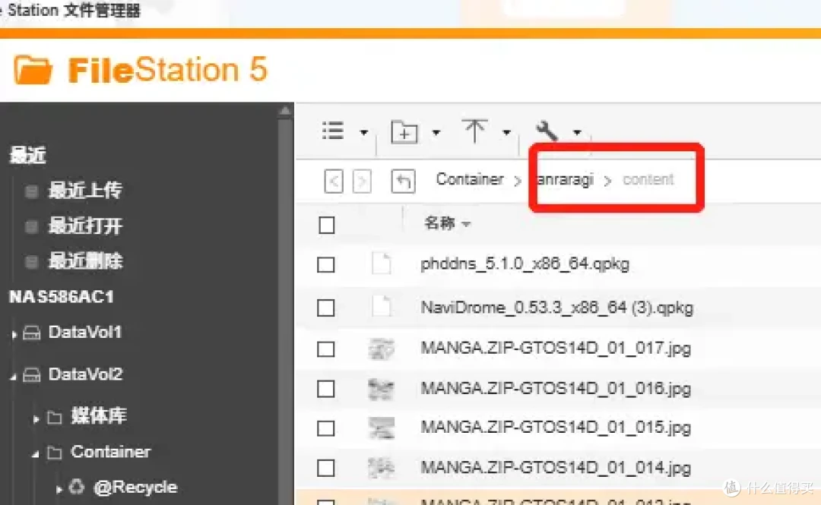Viewport: 821px width, 505px height.
Task: Go back with the left navigation arrow
Action: [x=334, y=181]
